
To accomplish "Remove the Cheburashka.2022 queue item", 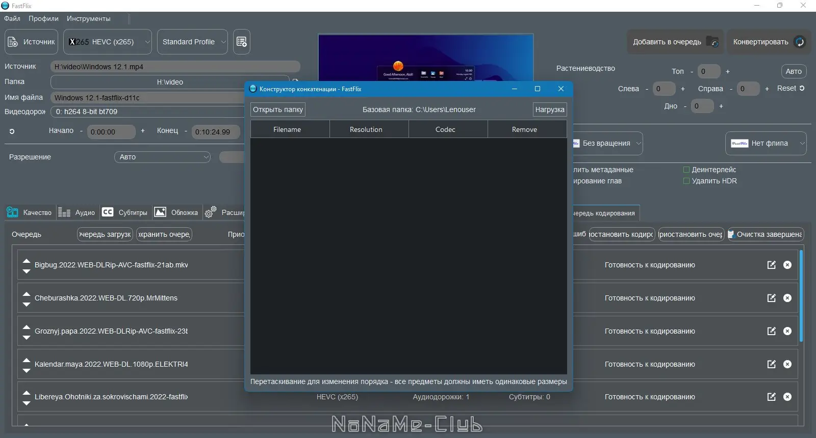I will (787, 298).
